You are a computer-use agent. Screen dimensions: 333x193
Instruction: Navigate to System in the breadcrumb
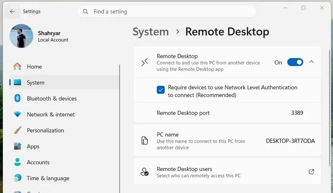151,32
